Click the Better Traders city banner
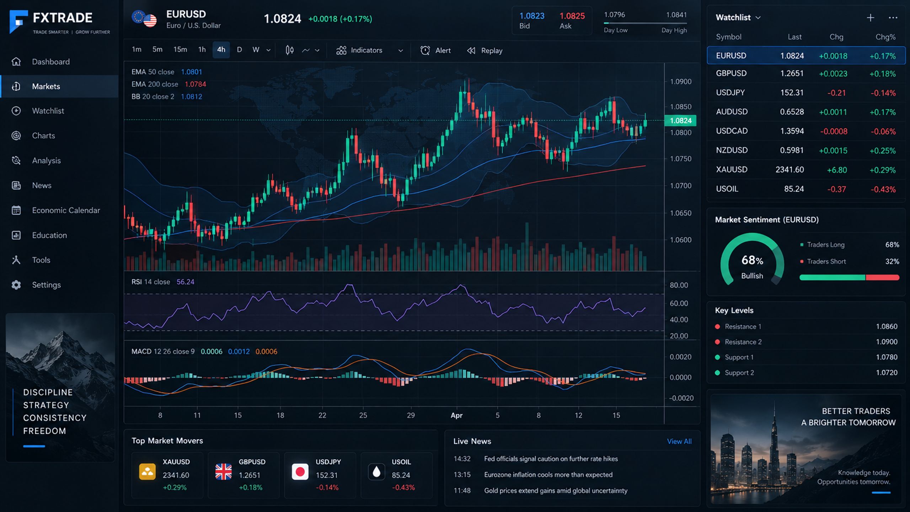910x512 pixels. click(x=806, y=449)
